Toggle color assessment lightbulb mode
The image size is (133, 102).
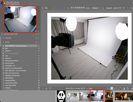(112, 88)
